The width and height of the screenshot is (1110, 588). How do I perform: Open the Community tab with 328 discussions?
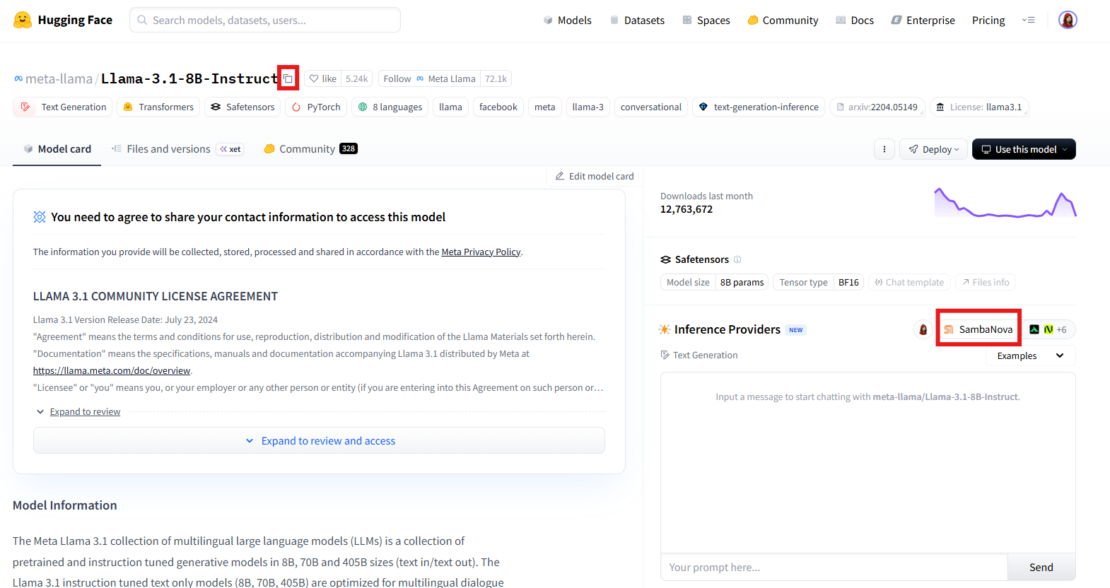[x=310, y=149]
